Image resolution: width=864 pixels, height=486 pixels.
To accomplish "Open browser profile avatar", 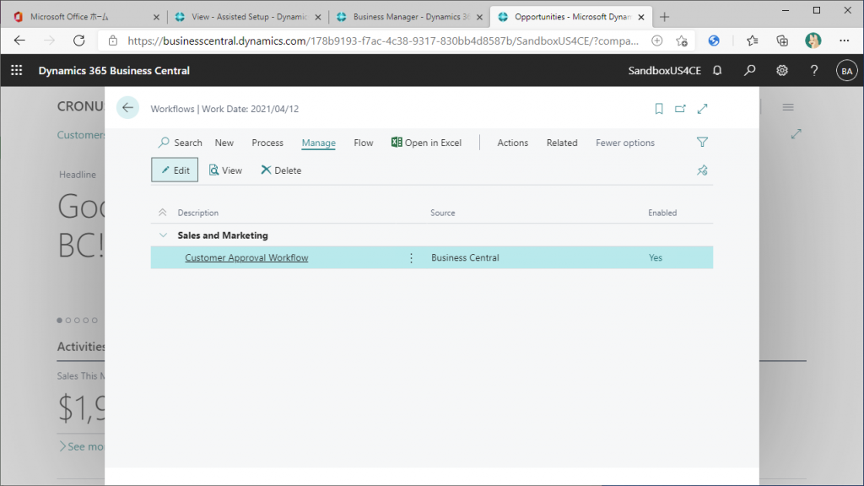I will click(813, 40).
